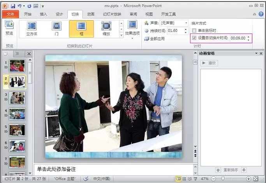266x183 pixels.
Task: Close the 动画窗格 animation pane
Action: click(261, 53)
